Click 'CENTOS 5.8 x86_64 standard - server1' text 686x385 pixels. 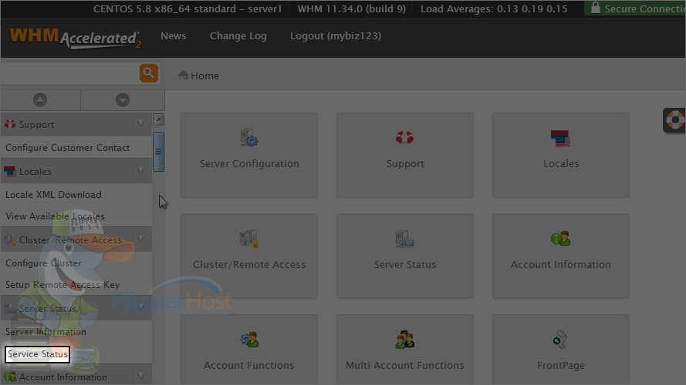(188, 8)
